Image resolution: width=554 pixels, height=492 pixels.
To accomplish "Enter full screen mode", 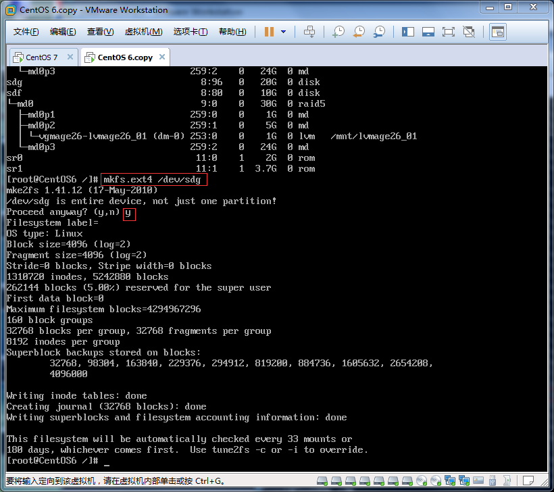I will [449, 32].
